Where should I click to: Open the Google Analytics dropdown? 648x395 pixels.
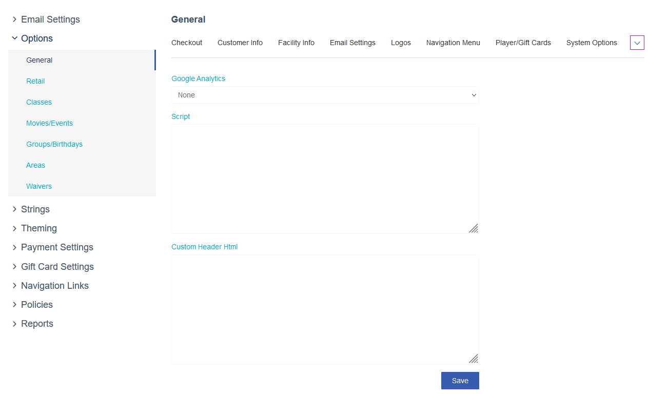point(325,95)
